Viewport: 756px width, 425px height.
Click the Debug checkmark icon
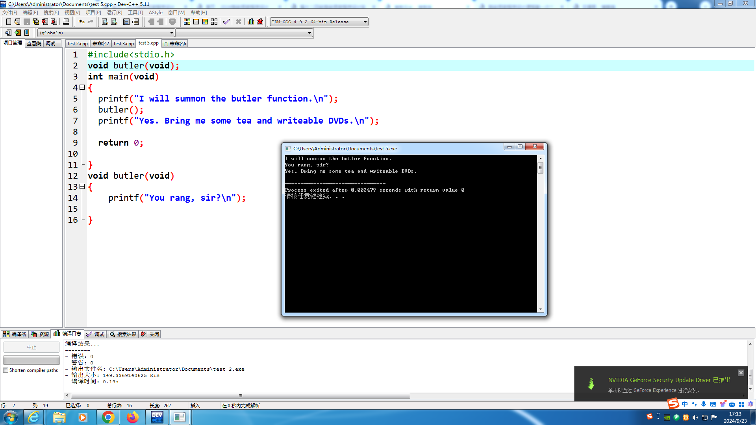point(226,22)
